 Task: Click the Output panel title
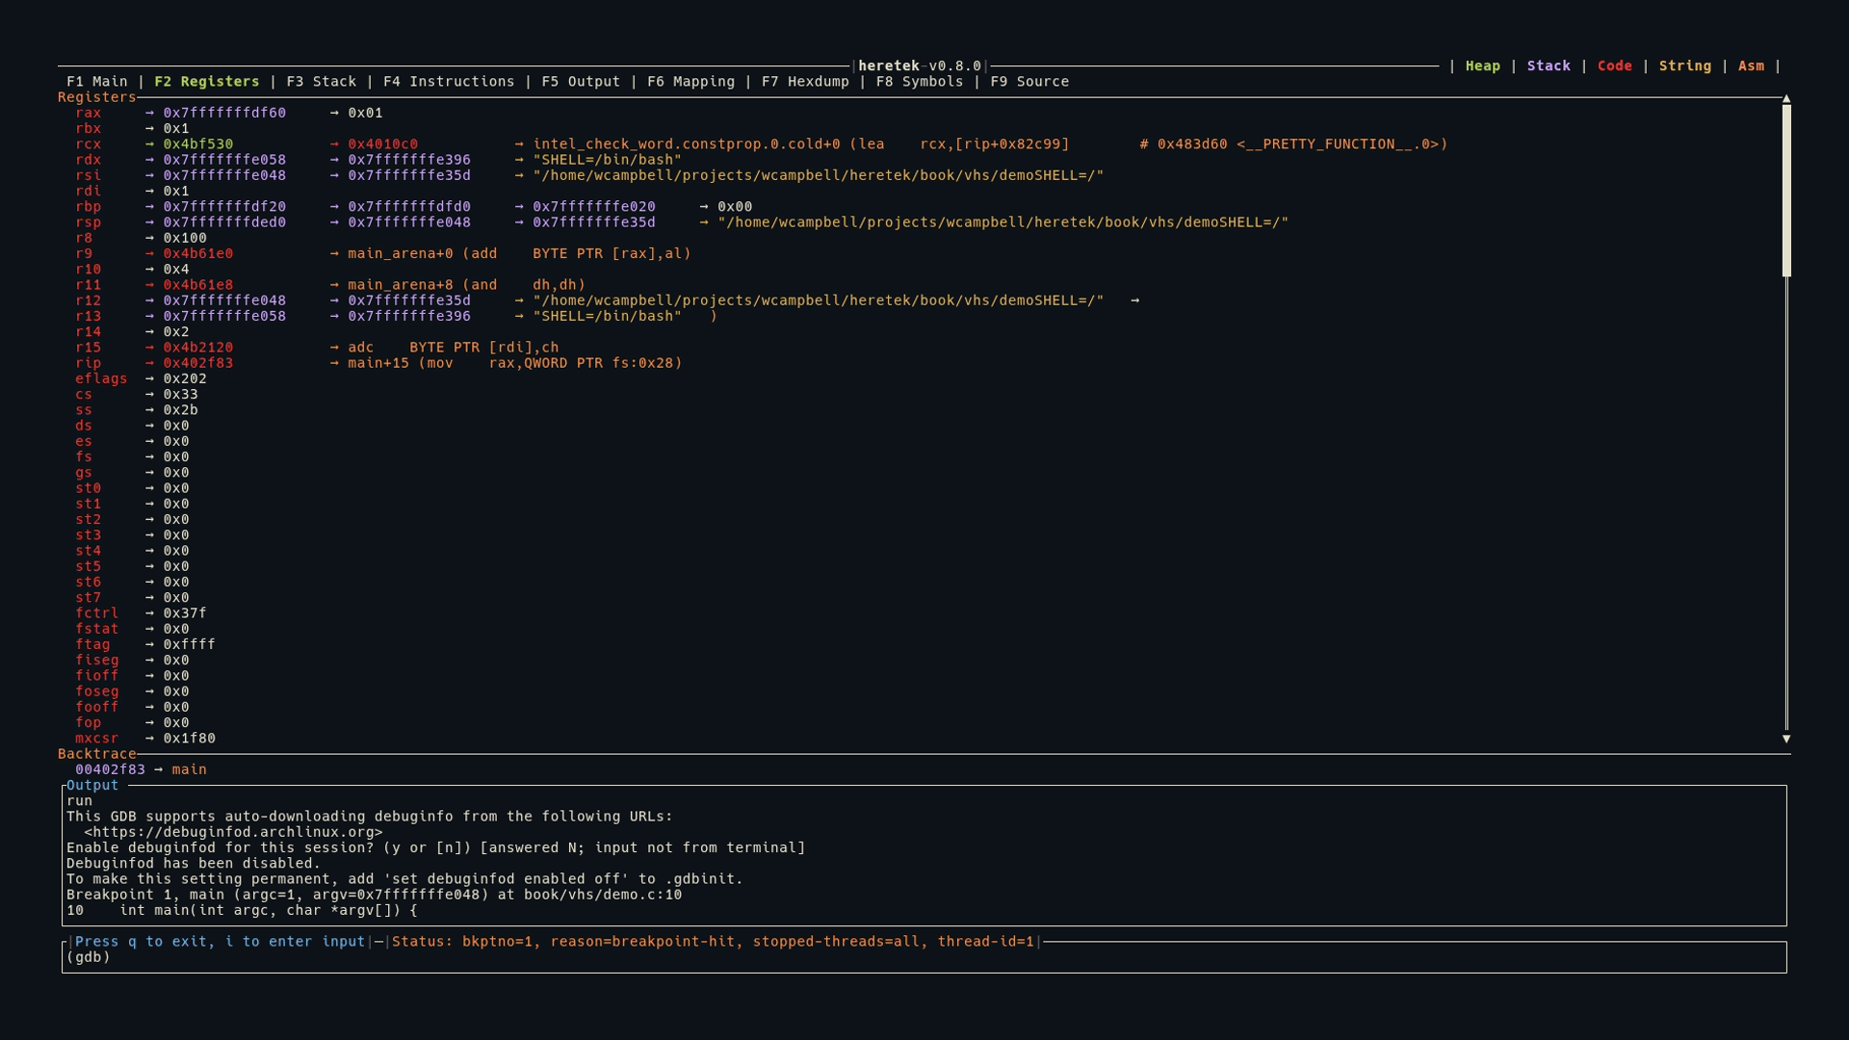point(92,785)
